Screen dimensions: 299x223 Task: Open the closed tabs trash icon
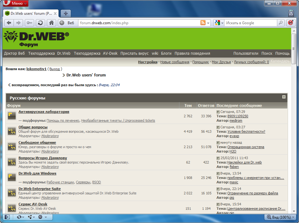coord(291,14)
